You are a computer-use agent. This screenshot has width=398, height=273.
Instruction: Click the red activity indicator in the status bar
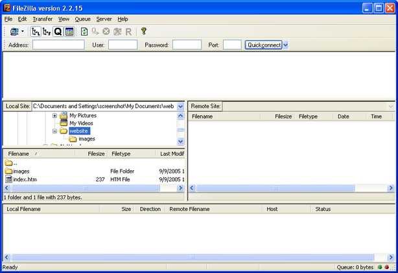click(x=387, y=267)
